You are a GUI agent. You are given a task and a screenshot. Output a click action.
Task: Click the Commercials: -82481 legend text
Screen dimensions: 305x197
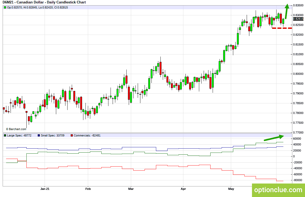point(87,135)
